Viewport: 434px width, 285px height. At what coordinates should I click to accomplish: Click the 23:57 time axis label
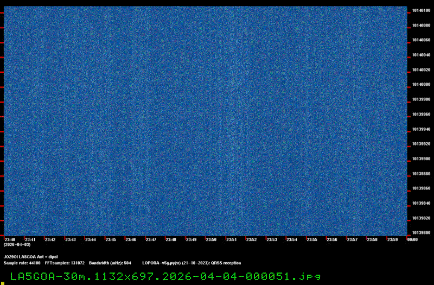pyautogui.click(x=352, y=239)
